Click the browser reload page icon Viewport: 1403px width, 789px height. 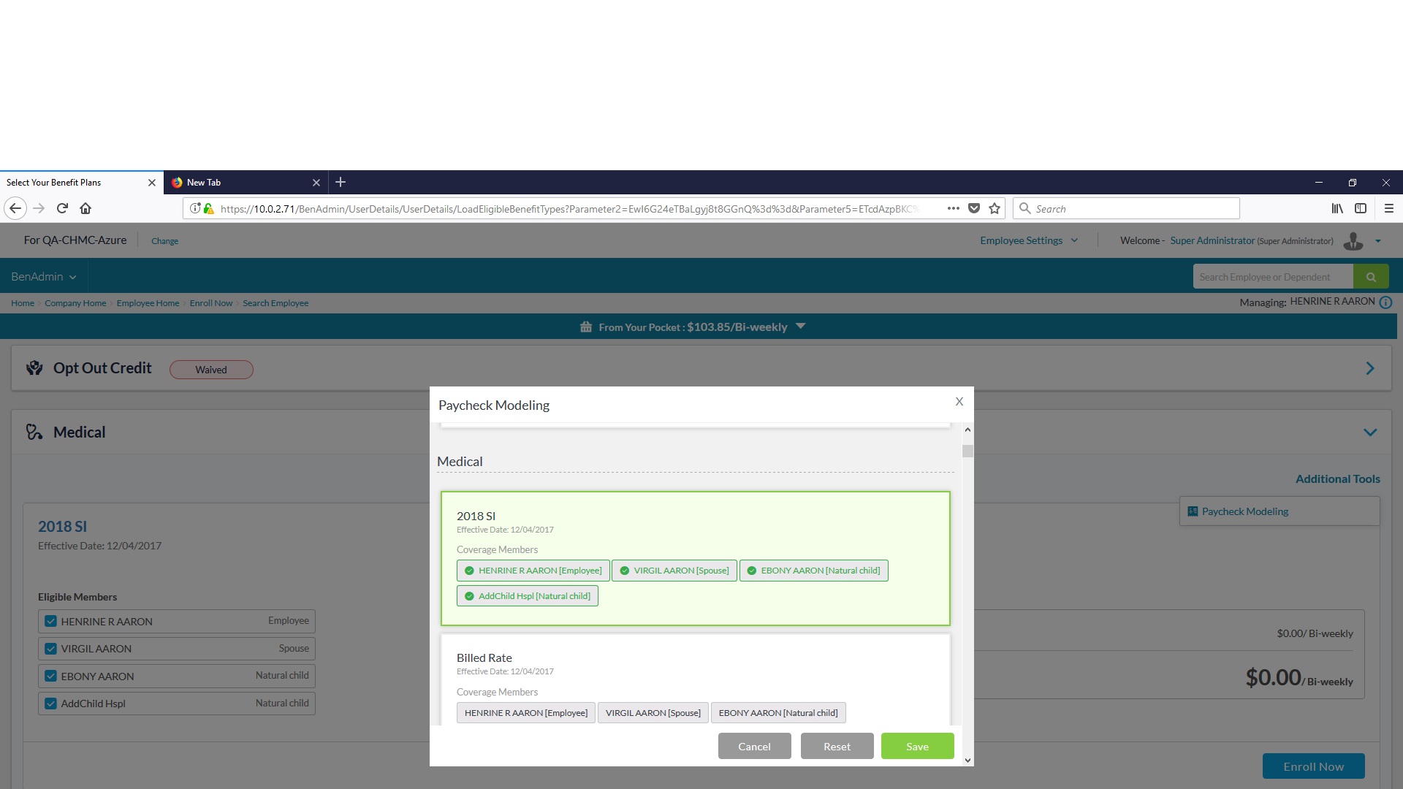coord(62,208)
